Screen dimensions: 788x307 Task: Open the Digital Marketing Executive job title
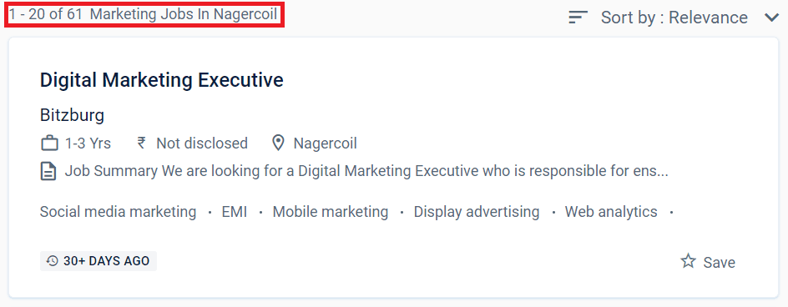point(161,80)
